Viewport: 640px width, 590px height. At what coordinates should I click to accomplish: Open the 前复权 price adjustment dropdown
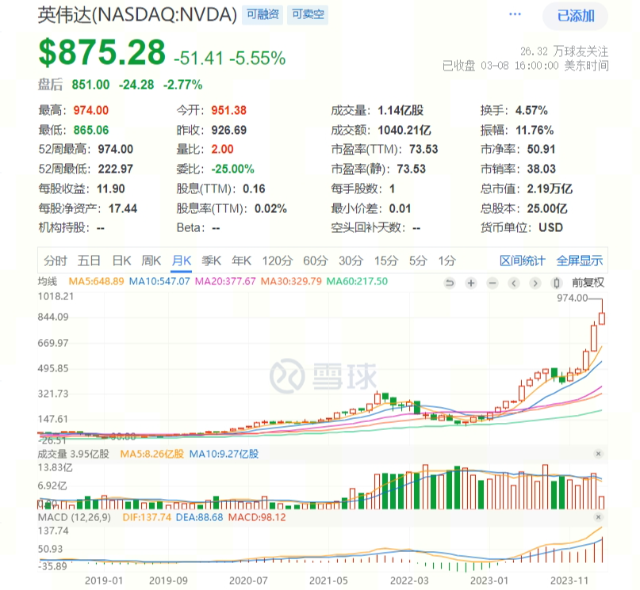click(588, 283)
